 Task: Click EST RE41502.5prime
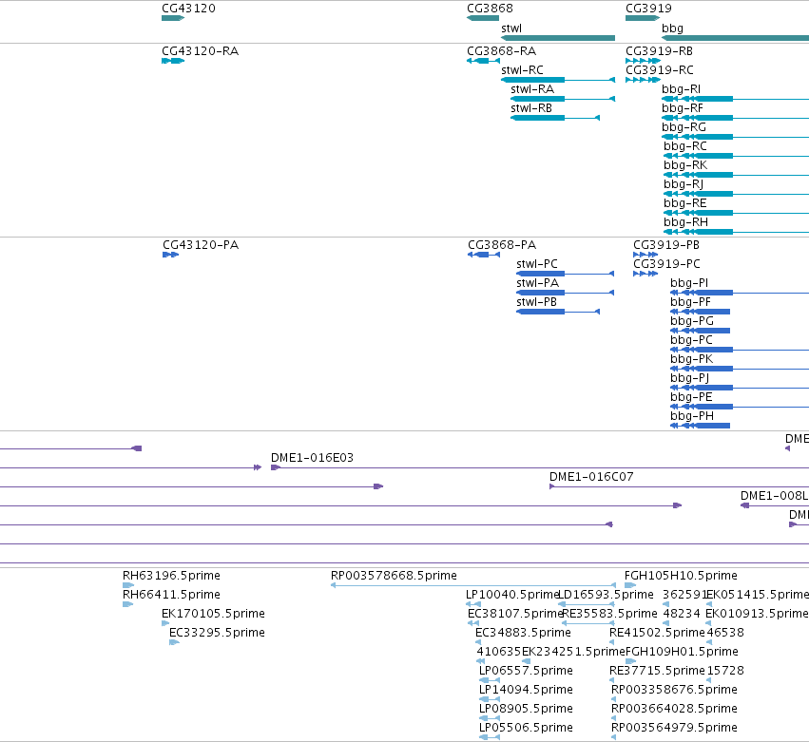pyautogui.click(x=612, y=642)
